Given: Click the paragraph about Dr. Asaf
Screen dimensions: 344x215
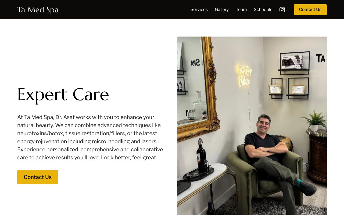Looking at the screenshot, I should [90, 137].
